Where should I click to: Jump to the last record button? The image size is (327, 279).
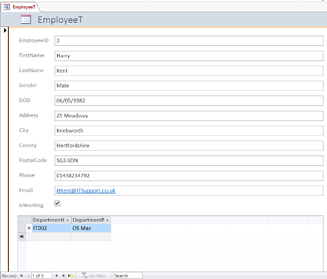coord(64,275)
